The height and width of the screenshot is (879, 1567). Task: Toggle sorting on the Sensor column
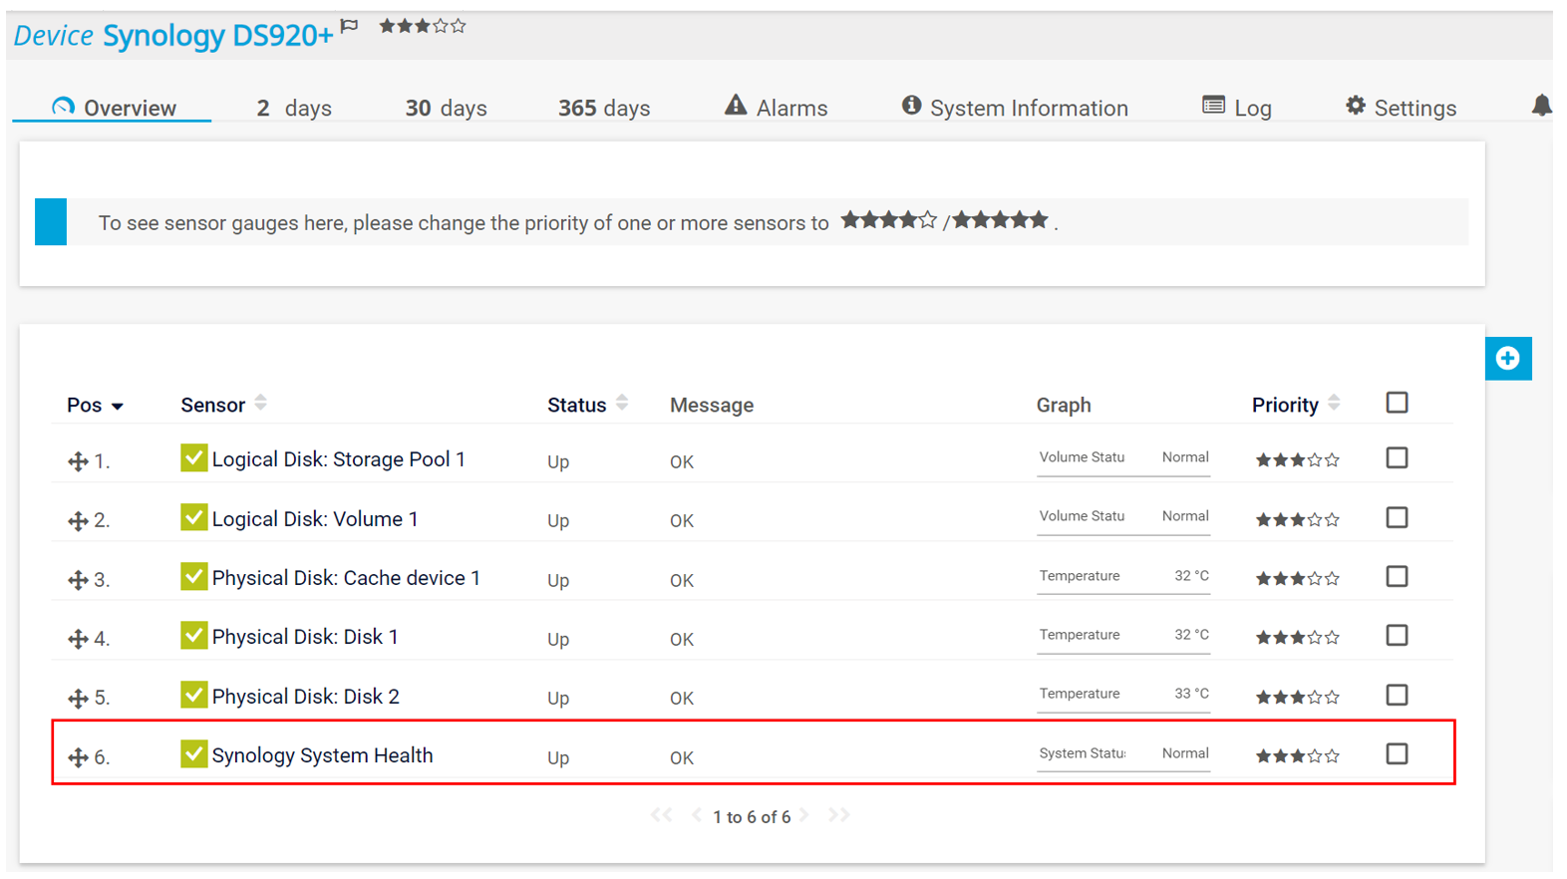click(x=260, y=404)
